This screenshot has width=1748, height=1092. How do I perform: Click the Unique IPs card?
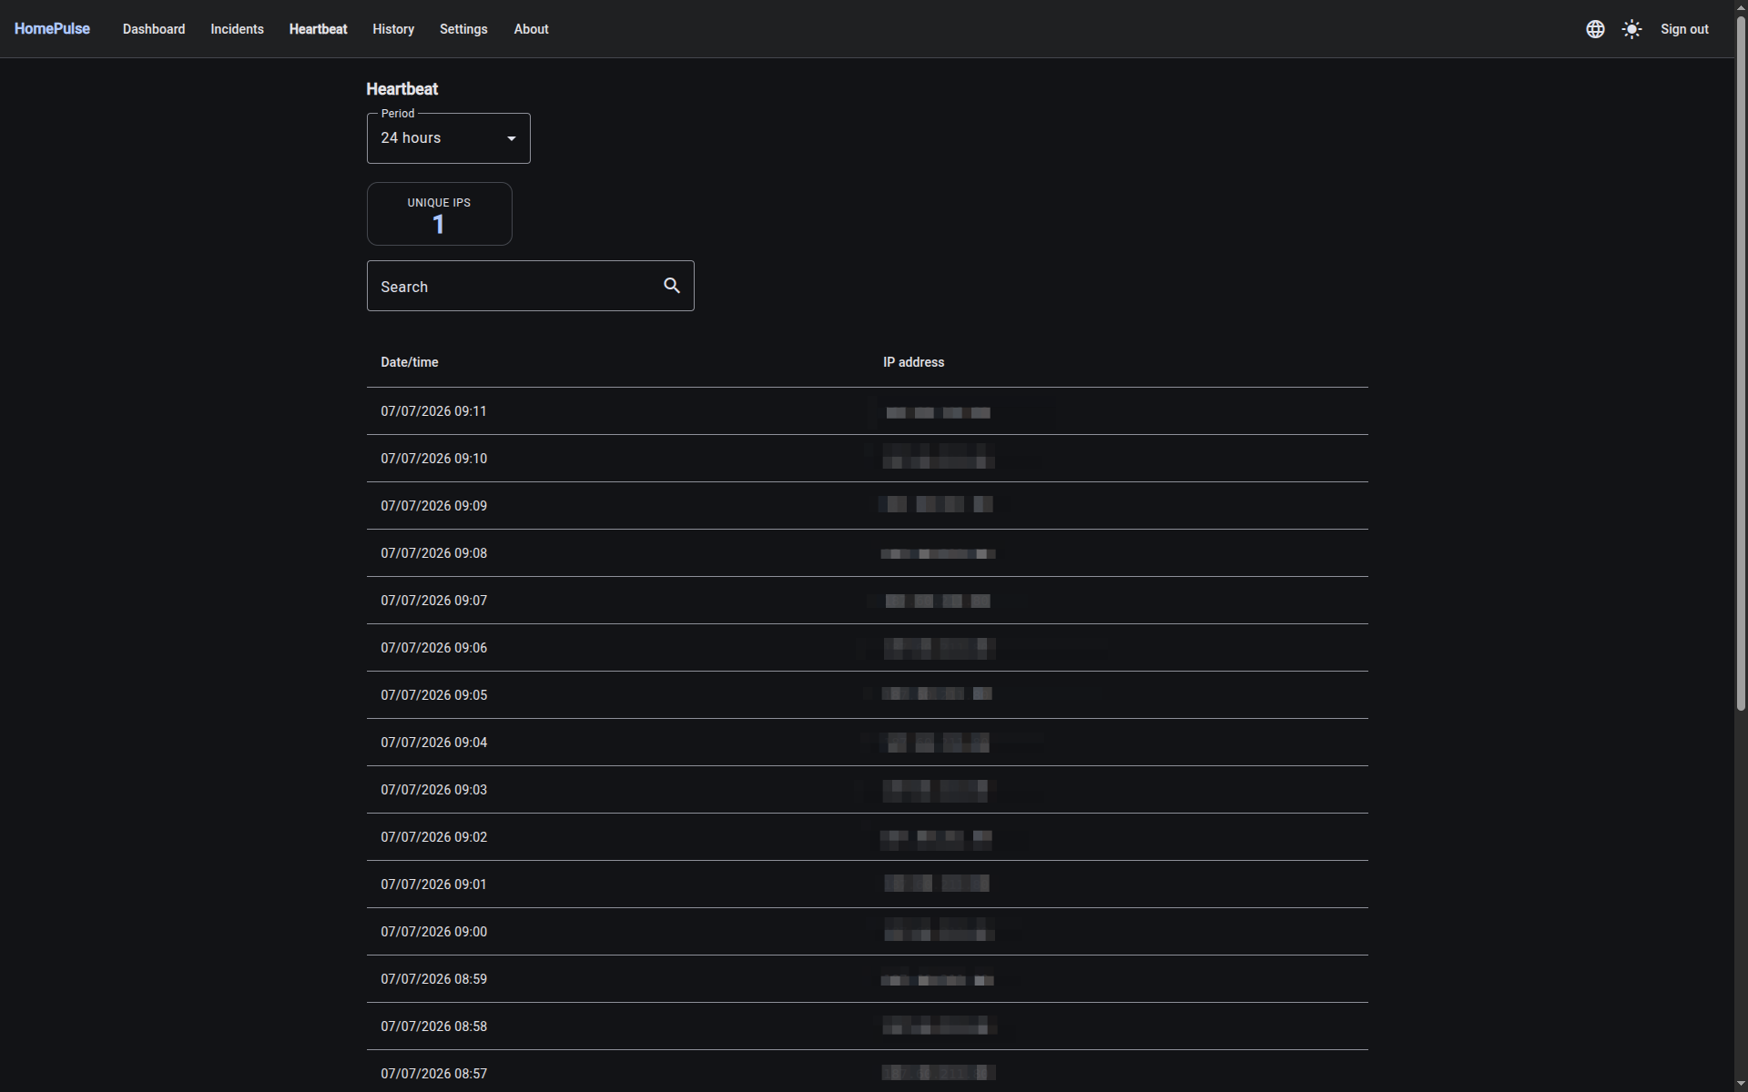click(439, 214)
